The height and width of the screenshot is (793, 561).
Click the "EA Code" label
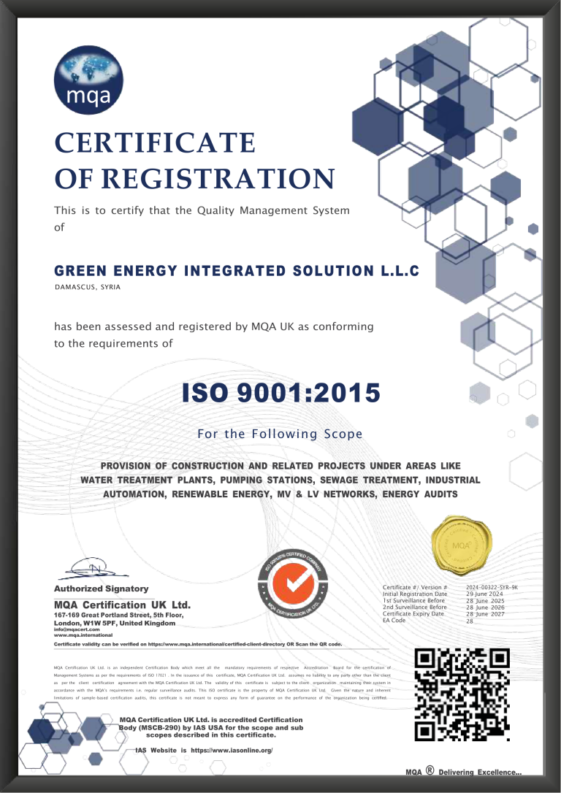tap(394, 621)
